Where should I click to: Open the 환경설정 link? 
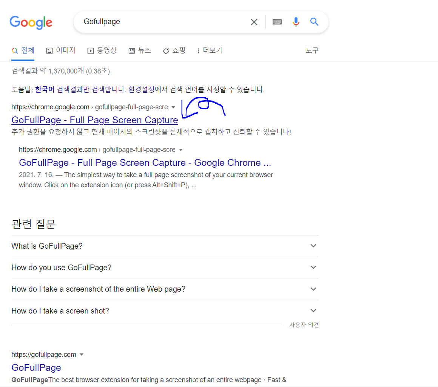coord(141,90)
